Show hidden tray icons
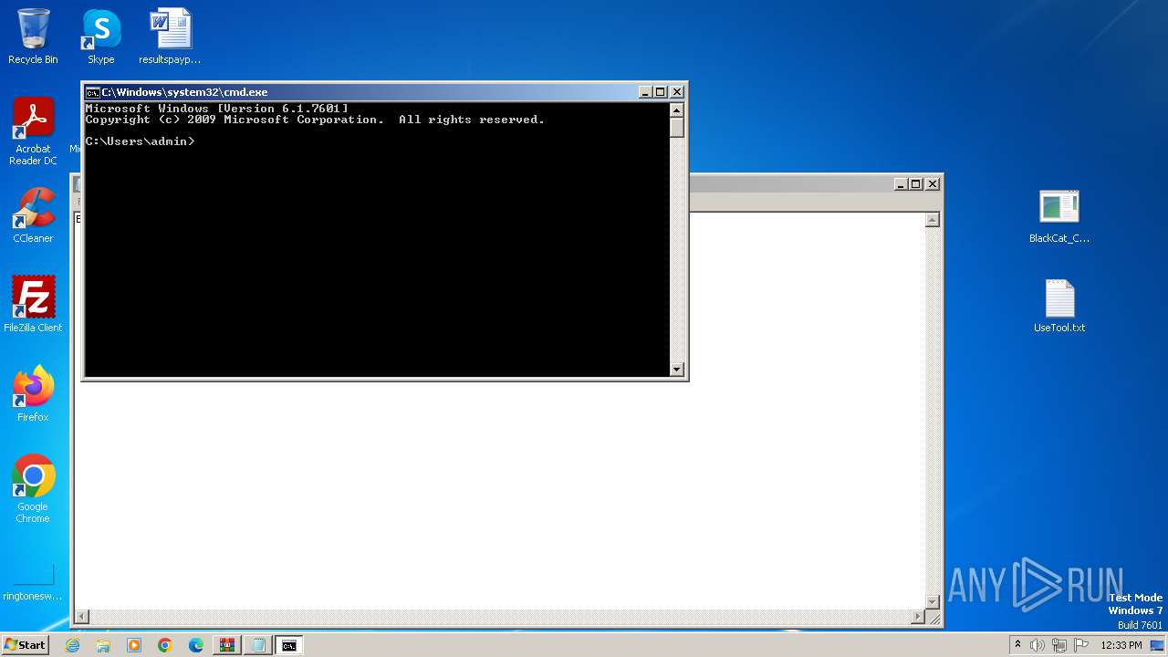This screenshot has width=1168, height=657. tap(1017, 645)
